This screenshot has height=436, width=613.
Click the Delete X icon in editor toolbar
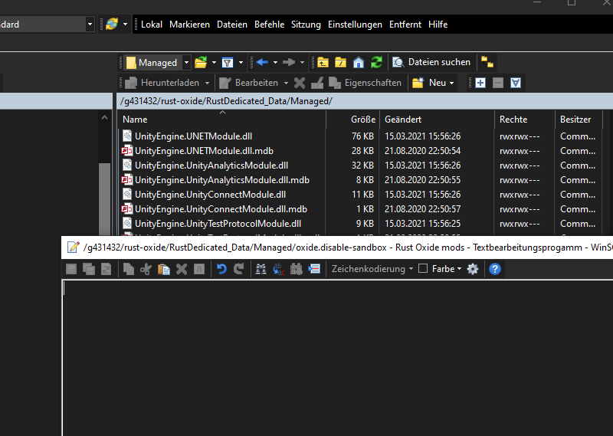182,269
